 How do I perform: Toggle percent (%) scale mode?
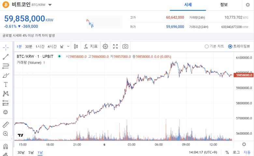227,152
